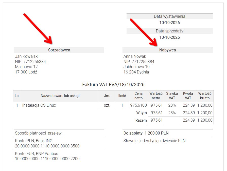Select the "Słownie jeden tysiąc dwieście PLN" line
Image resolution: width=227 pixels, height=171 pixels.
coord(154,141)
